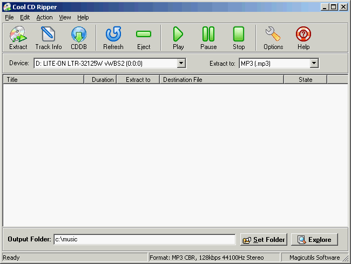
Task: Pause playback
Action: pyautogui.click(x=208, y=38)
